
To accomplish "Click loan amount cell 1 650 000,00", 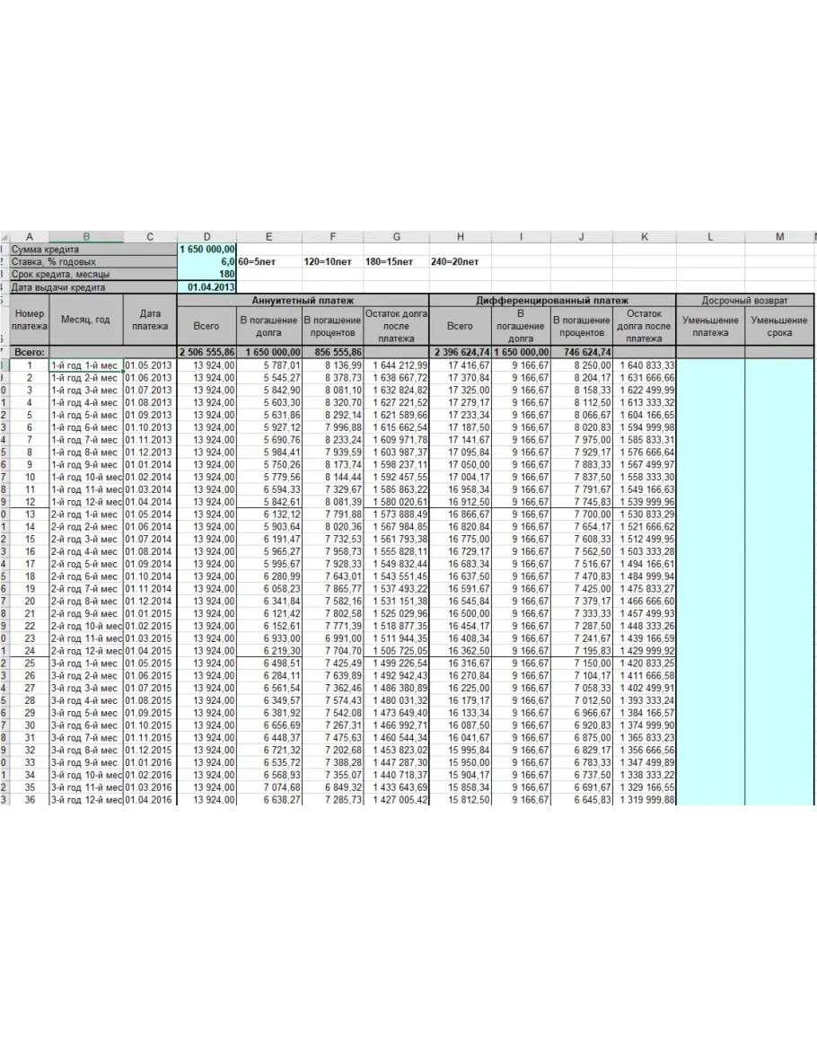I will [207, 249].
